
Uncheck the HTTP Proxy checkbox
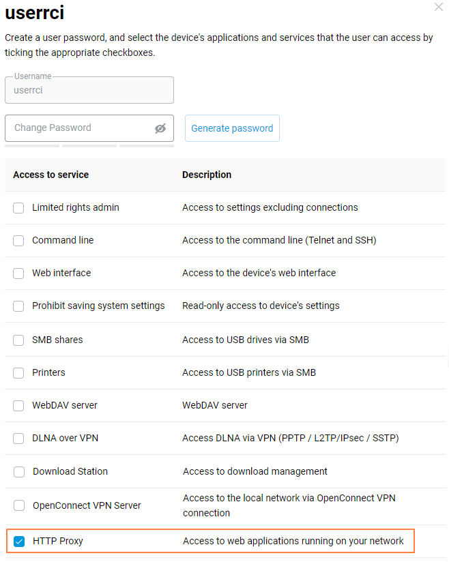click(19, 542)
